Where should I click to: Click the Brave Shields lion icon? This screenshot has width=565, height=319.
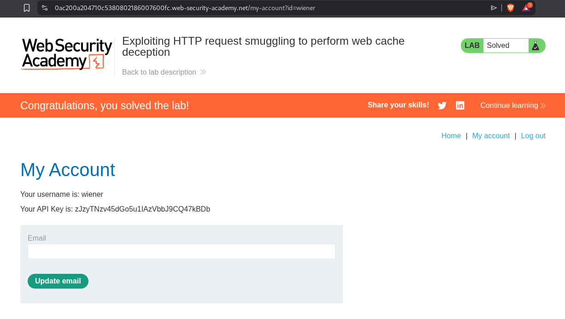(x=511, y=8)
